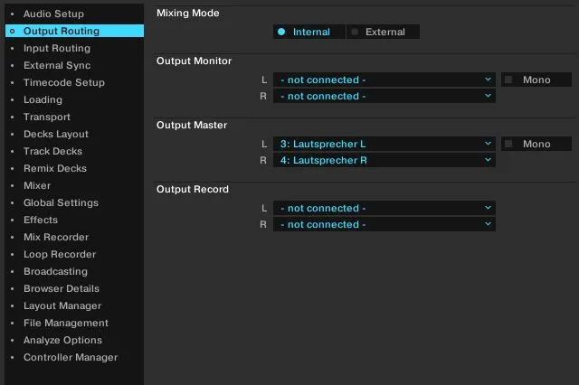Open Controller Manager settings
Image resolution: width=579 pixels, height=385 pixels.
tap(70, 357)
